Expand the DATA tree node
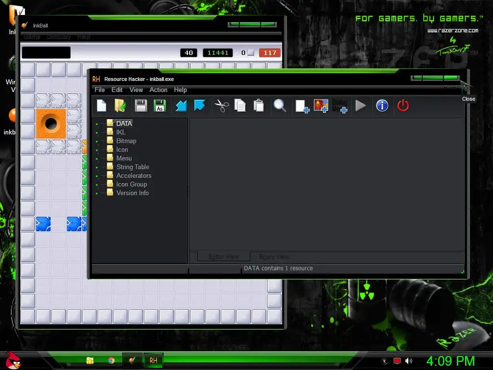Viewport: 493px width, 370px height. click(x=97, y=124)
